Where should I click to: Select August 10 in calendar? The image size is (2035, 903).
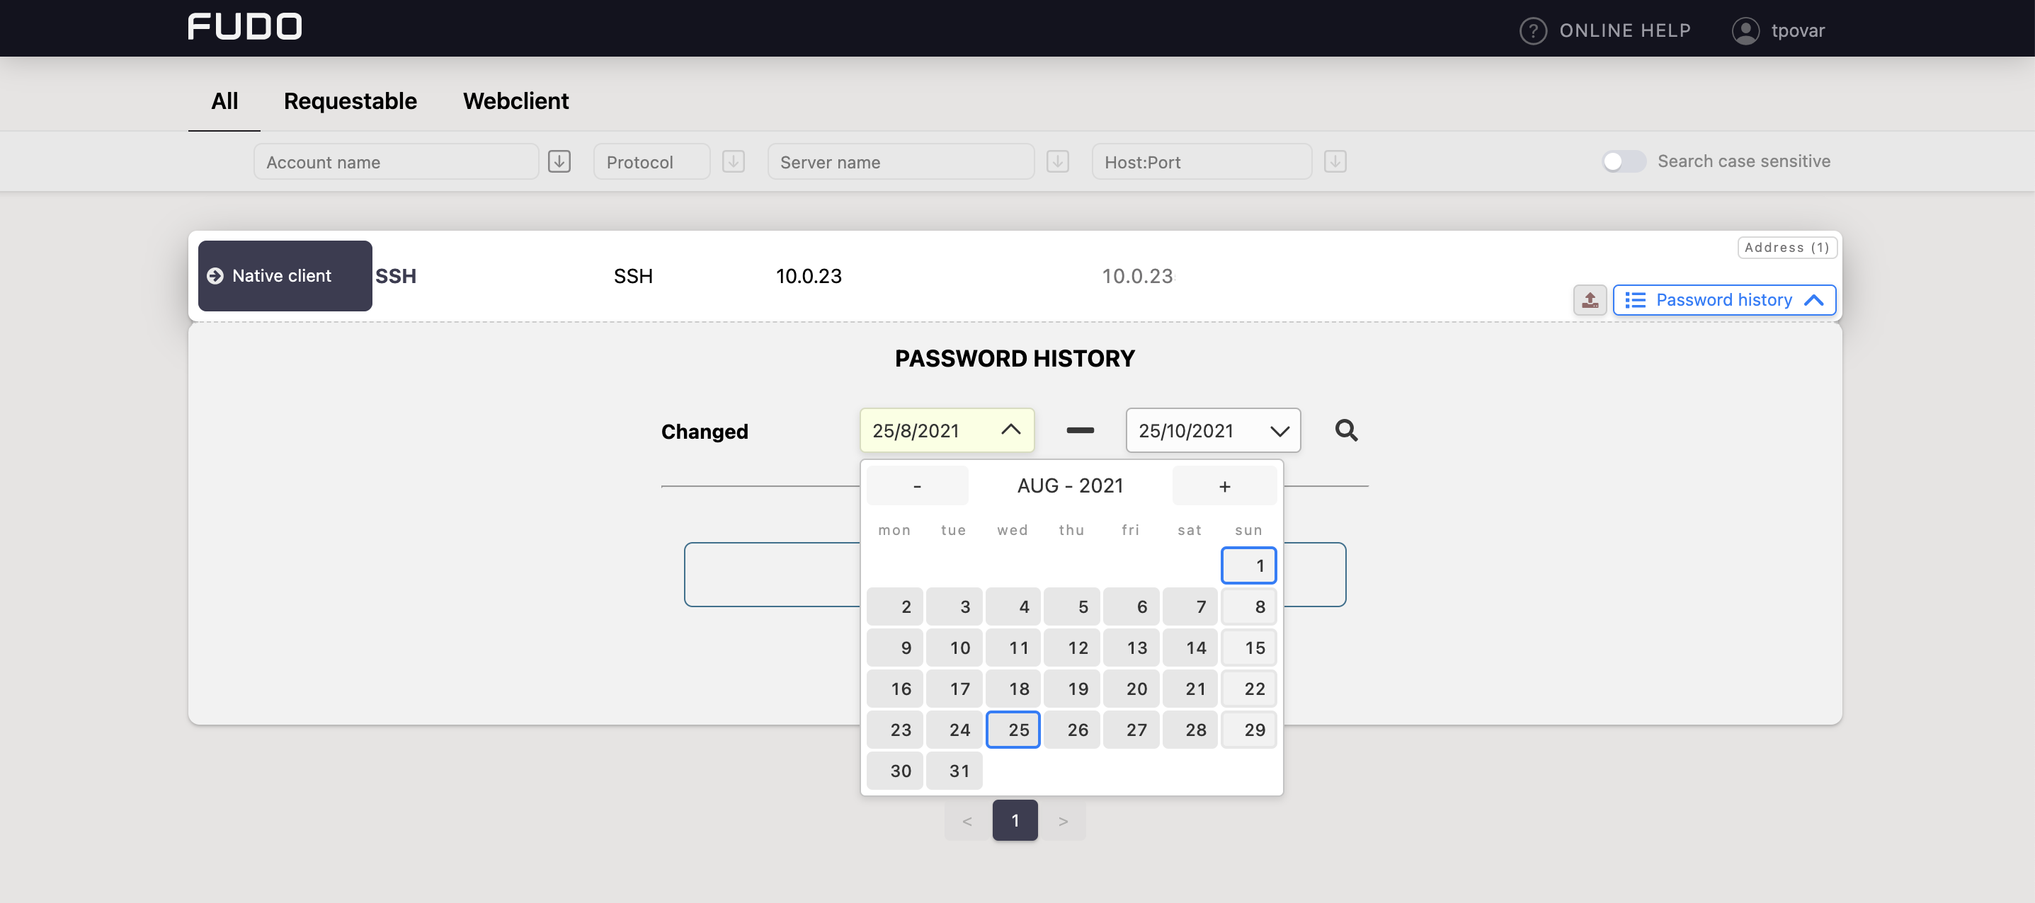[954, 648]
